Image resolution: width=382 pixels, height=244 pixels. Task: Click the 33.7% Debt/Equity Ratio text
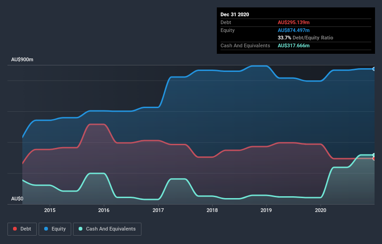(305, 38)
